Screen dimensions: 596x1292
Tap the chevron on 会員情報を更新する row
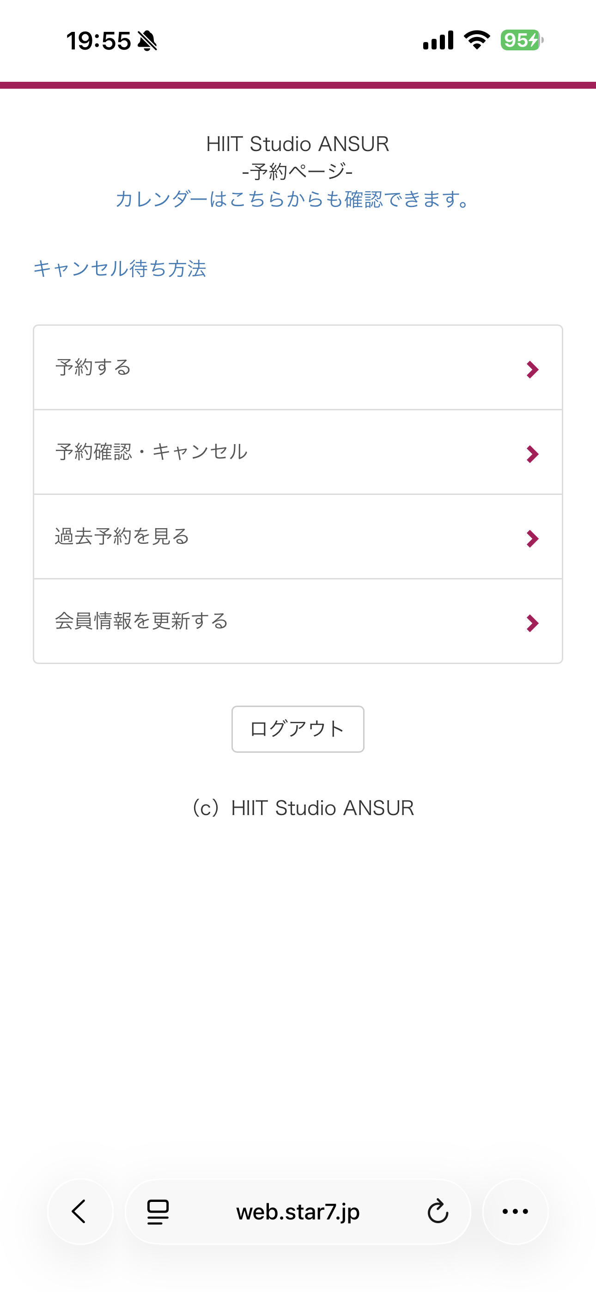(532, 623)
